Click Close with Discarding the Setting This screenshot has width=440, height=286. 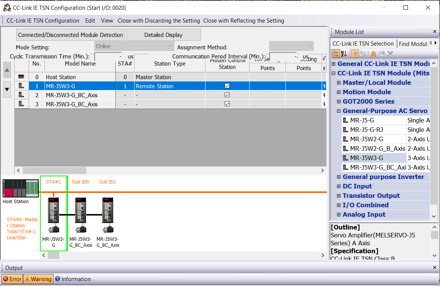tap(159, 21)
